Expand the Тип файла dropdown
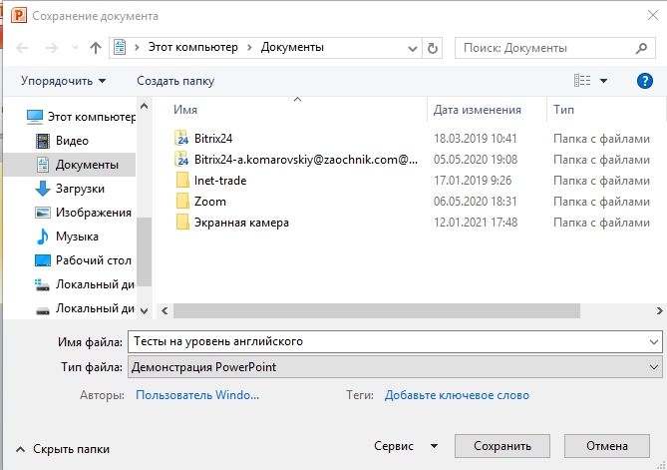The image size is (667, 470). tap(653, 367)
